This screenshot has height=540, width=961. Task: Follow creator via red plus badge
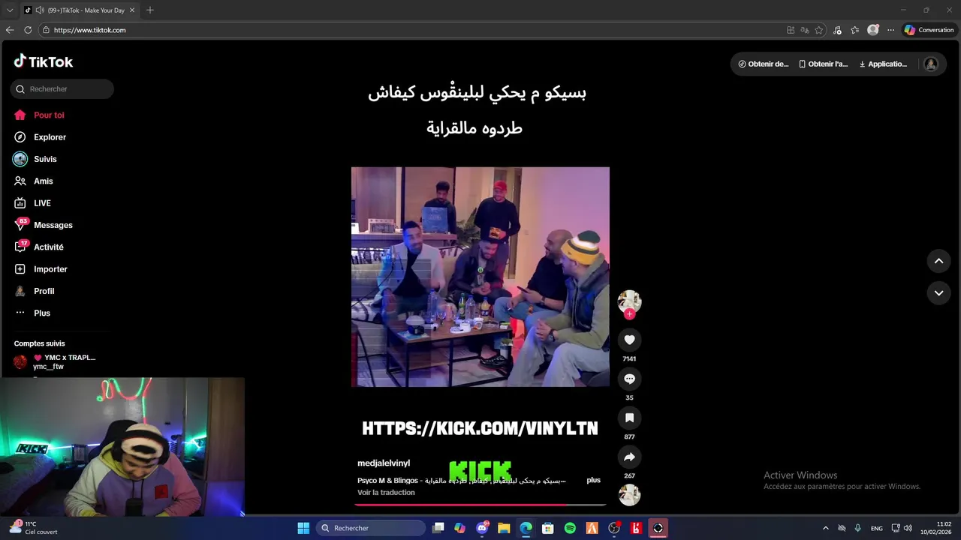click(629, 314)
